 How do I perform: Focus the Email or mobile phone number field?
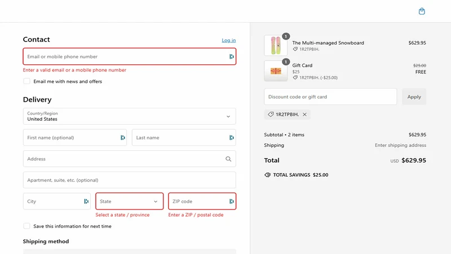coord(130,56)
